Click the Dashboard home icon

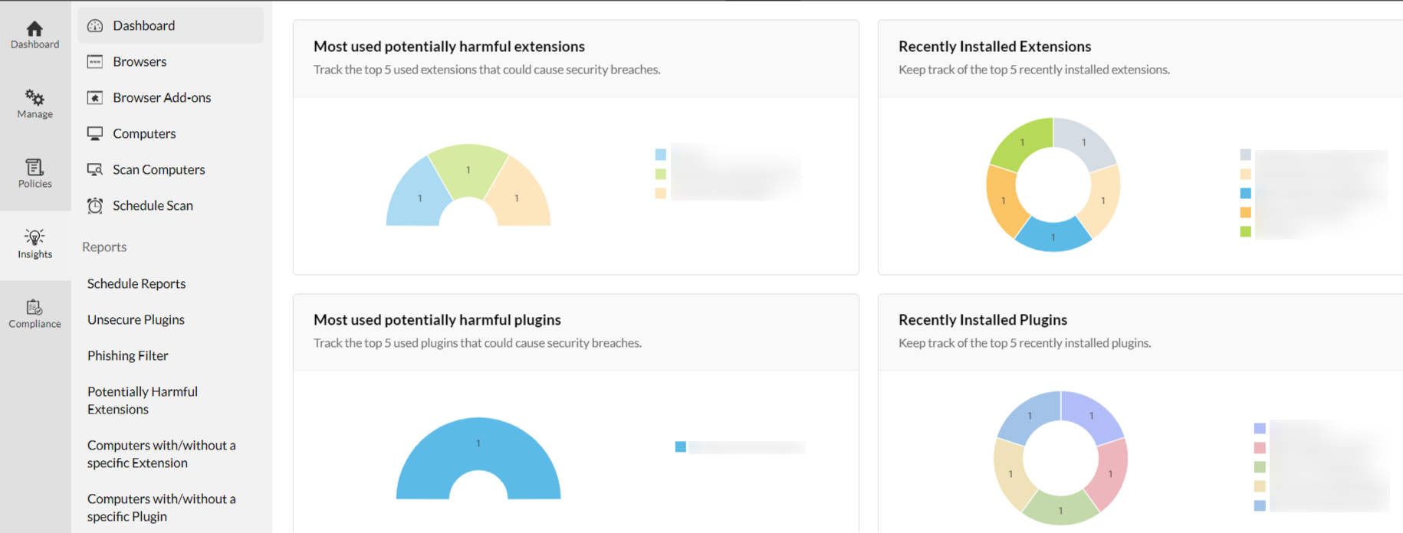(34, 29)
